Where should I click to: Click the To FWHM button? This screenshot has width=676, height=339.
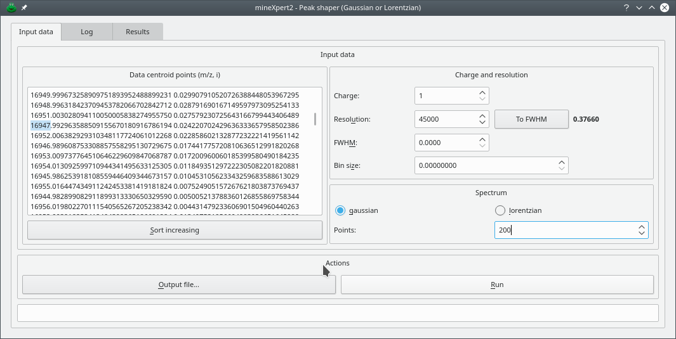531,119
